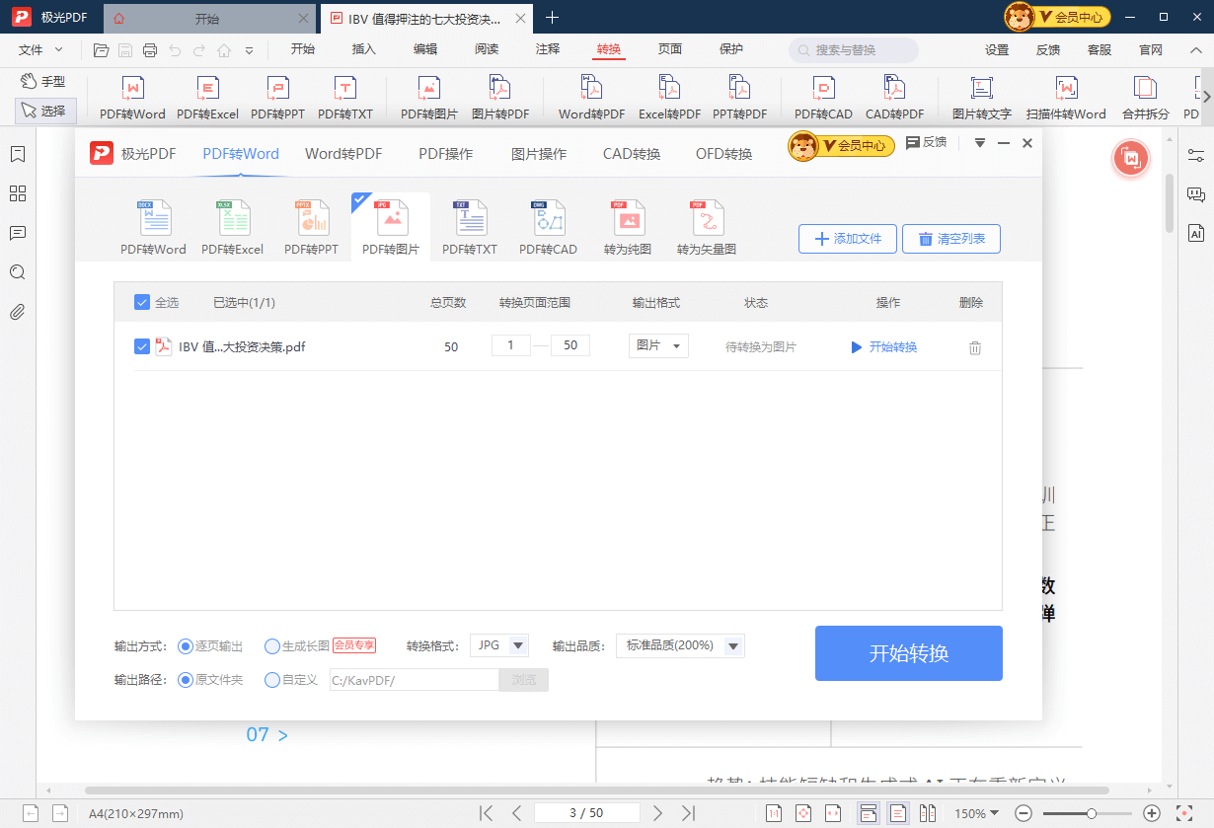This screenshot has height=828, width=1214.
Task: Open 转换格式 JPG dropdown
Action: coord(499,645)
